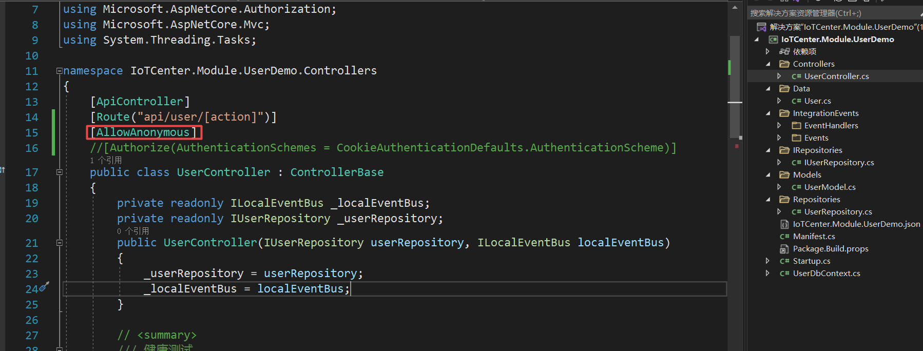Click the Dependencies (依赖项) node icon
This screenshot has height=351, width=923.
coord(784,51)
